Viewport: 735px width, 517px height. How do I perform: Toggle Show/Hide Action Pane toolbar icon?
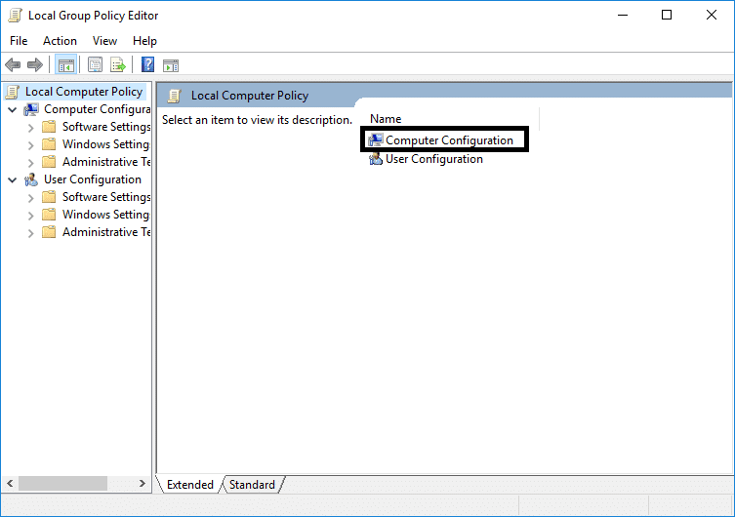171,65
